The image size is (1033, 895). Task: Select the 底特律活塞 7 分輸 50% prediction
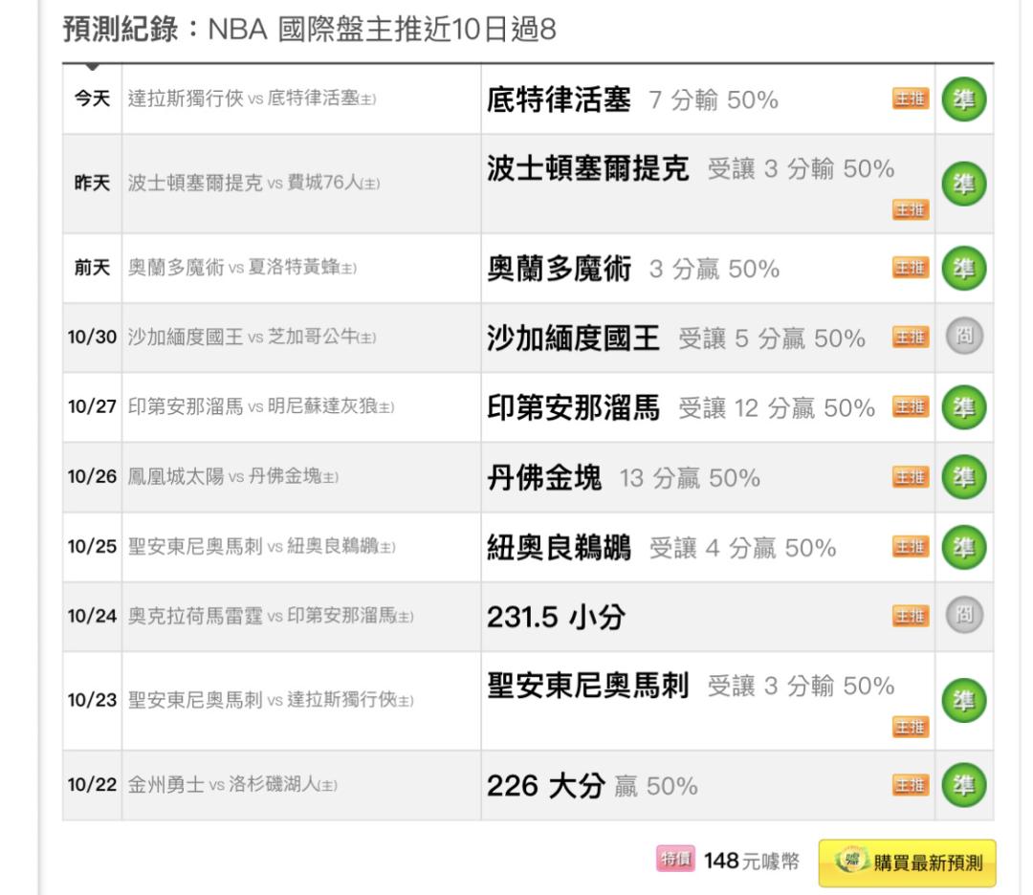[x=632, y=100]
